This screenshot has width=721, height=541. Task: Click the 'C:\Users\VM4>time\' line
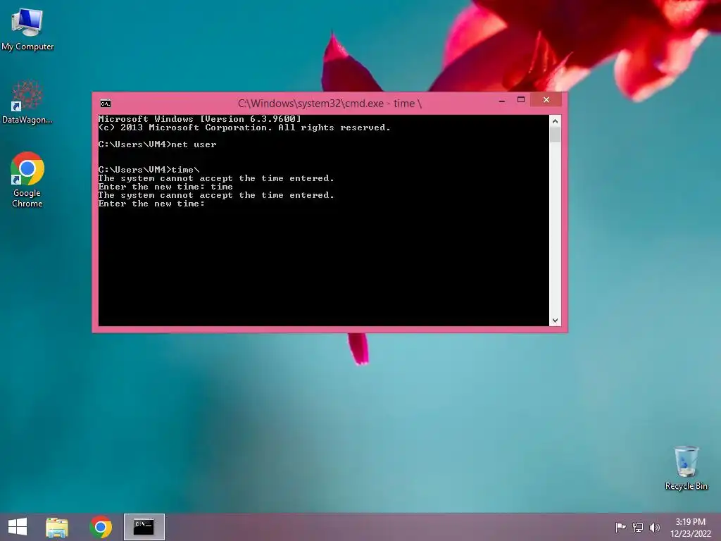click(149, 170)
